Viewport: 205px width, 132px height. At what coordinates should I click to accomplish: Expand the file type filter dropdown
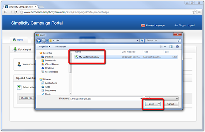(x=162, y=98)
